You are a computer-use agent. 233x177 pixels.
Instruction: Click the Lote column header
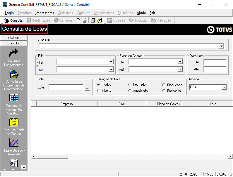click(x=212, y=104)
